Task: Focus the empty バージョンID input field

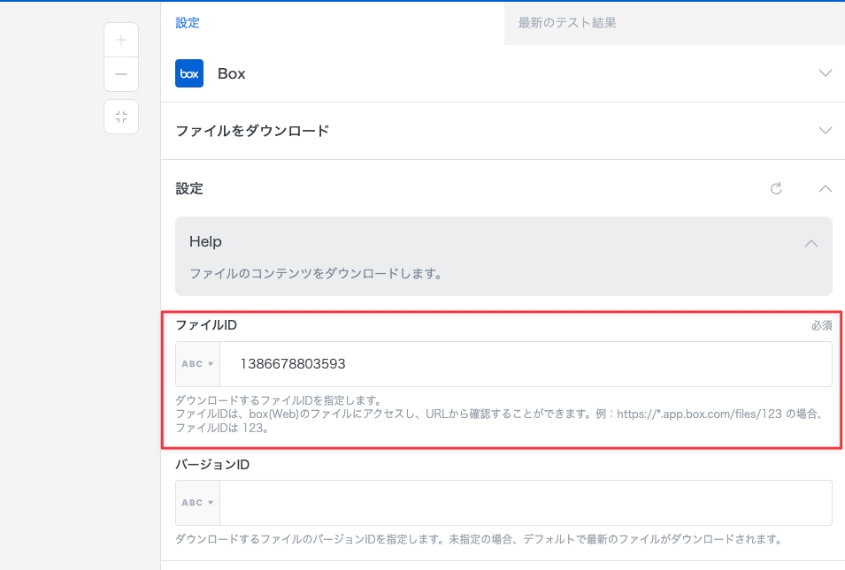Action: coord(526,503)
